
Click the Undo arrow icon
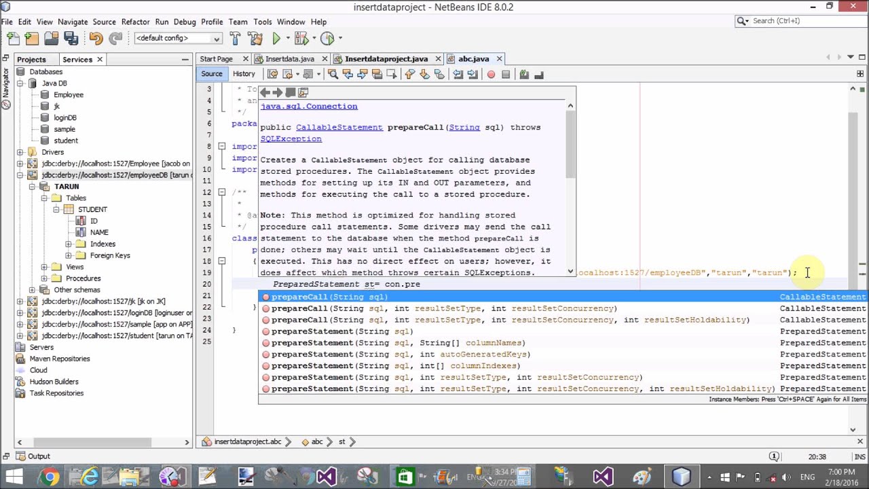[96, 39]
